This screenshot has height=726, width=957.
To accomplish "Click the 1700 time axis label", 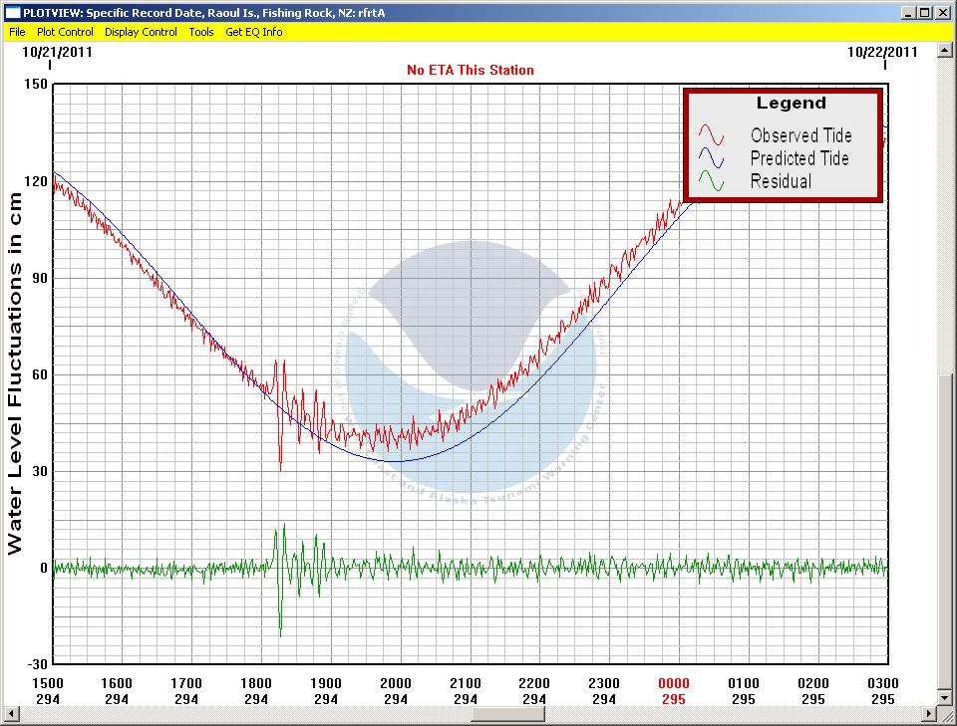I will [x=186, y=683].
